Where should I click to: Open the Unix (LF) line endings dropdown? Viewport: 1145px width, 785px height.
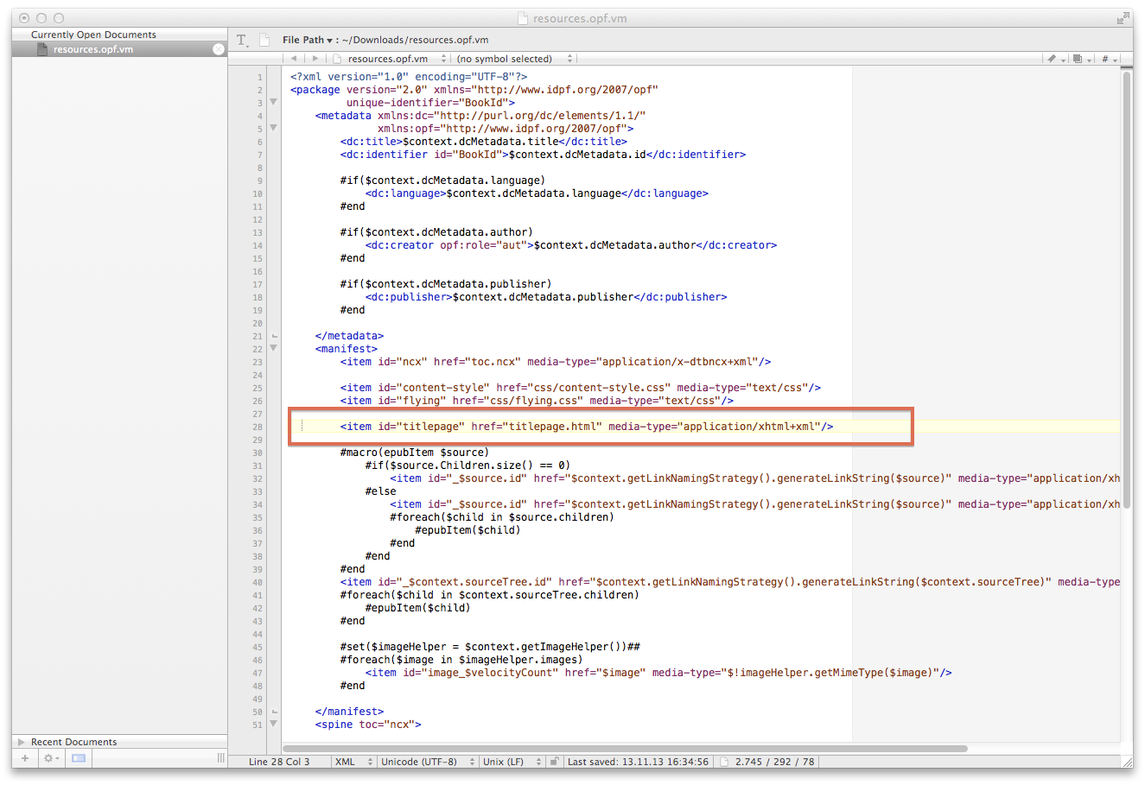(x=512, y=762)
